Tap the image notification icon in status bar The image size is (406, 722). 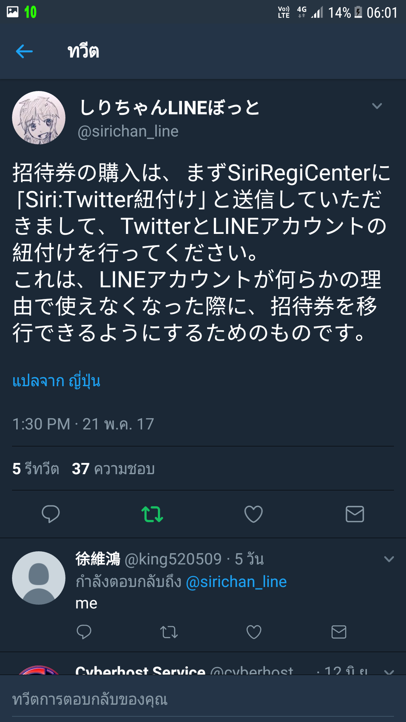(x=12, y=12)
